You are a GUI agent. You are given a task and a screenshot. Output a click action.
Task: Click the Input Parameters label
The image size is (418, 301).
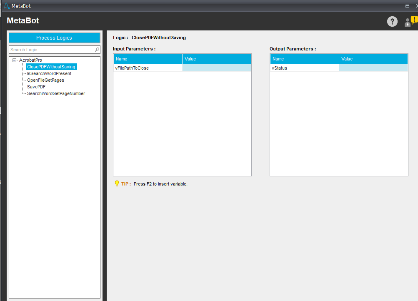click(x=134, y=49)
